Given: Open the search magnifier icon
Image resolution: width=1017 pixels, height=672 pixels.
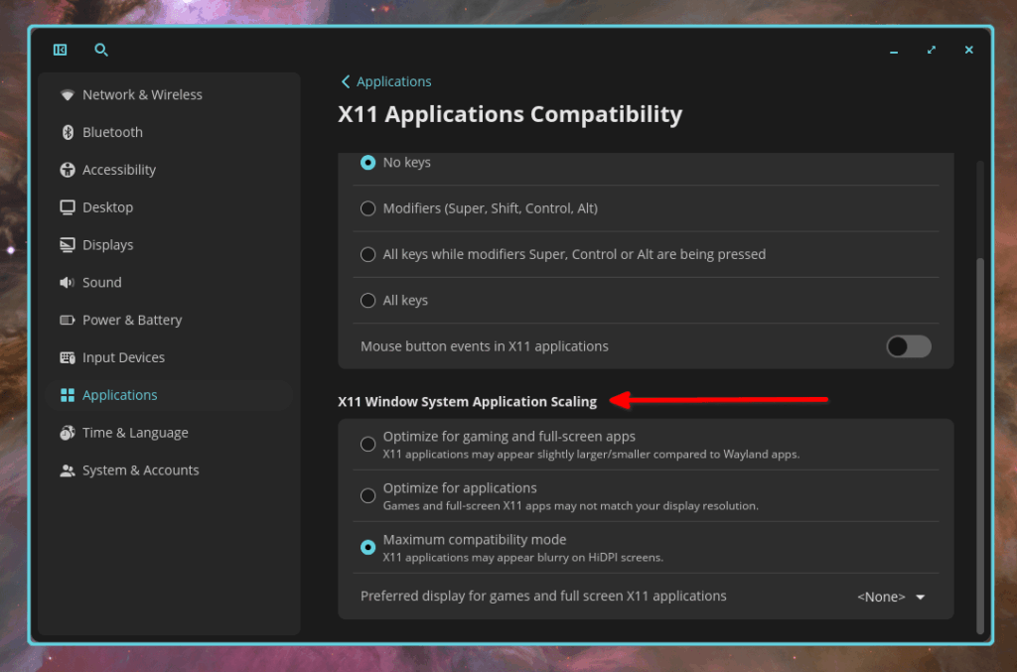Looking at the screenshot, I should coord(100,49).
